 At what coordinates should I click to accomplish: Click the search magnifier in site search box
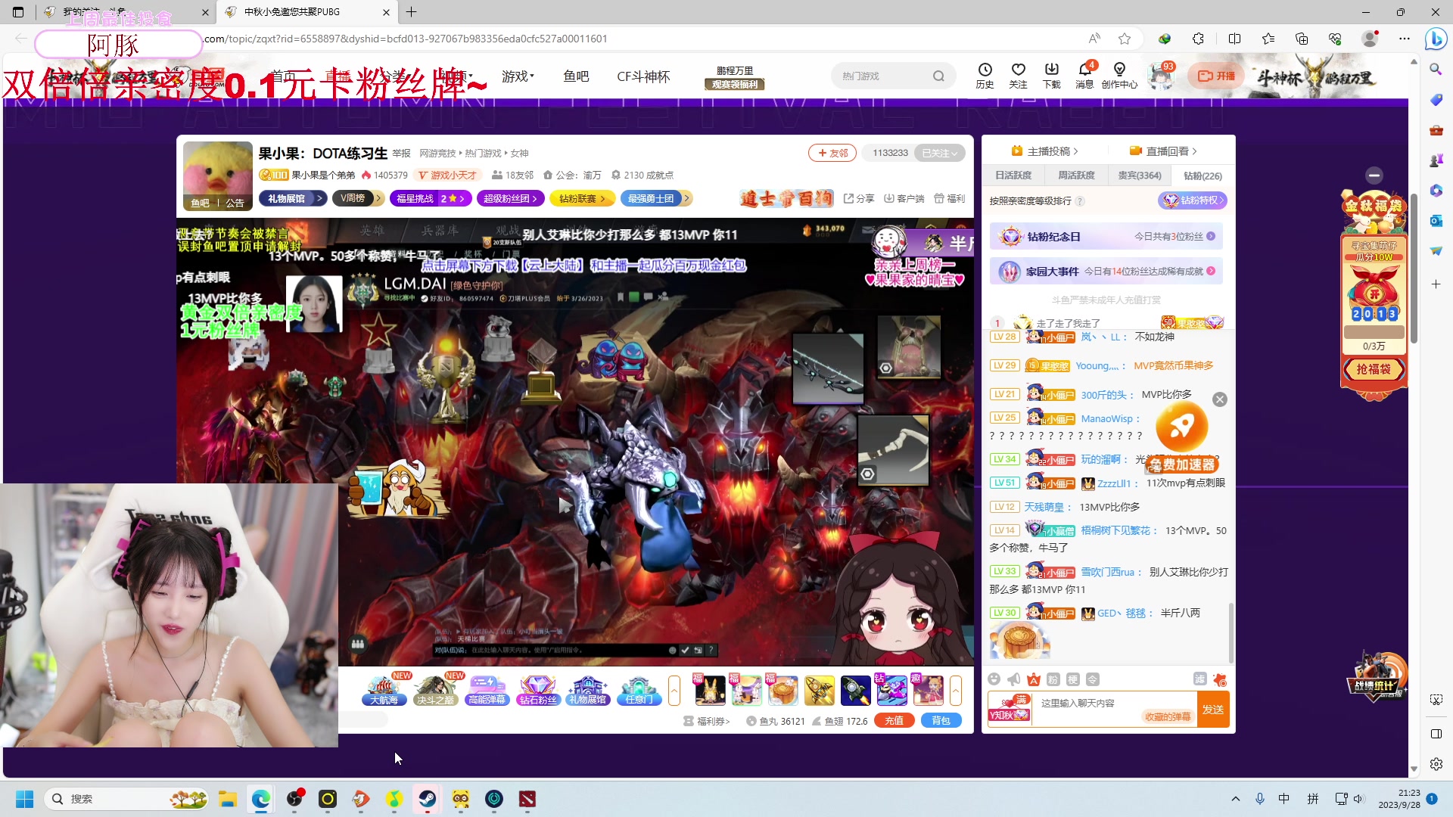click(938, 76)
